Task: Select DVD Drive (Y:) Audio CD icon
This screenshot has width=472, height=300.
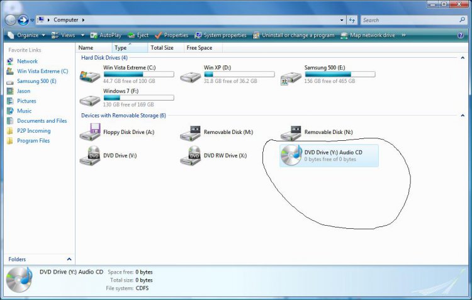Action: point(291,155)
